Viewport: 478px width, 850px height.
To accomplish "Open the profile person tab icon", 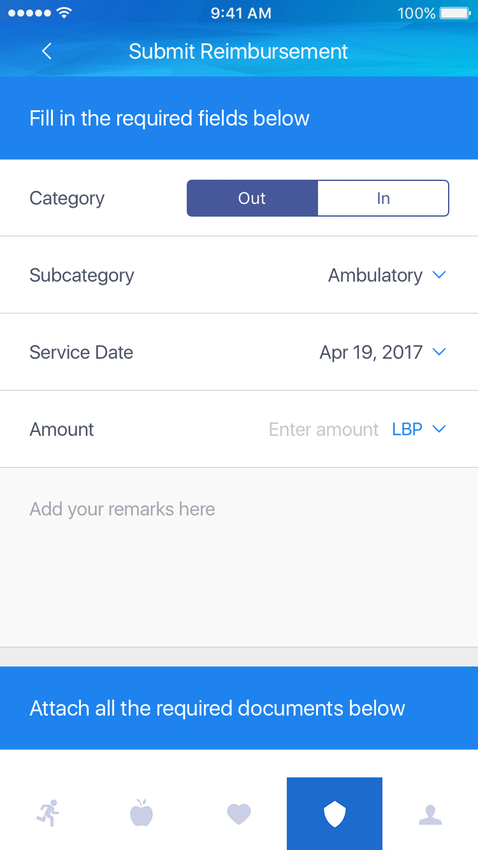I will [430, 814].
